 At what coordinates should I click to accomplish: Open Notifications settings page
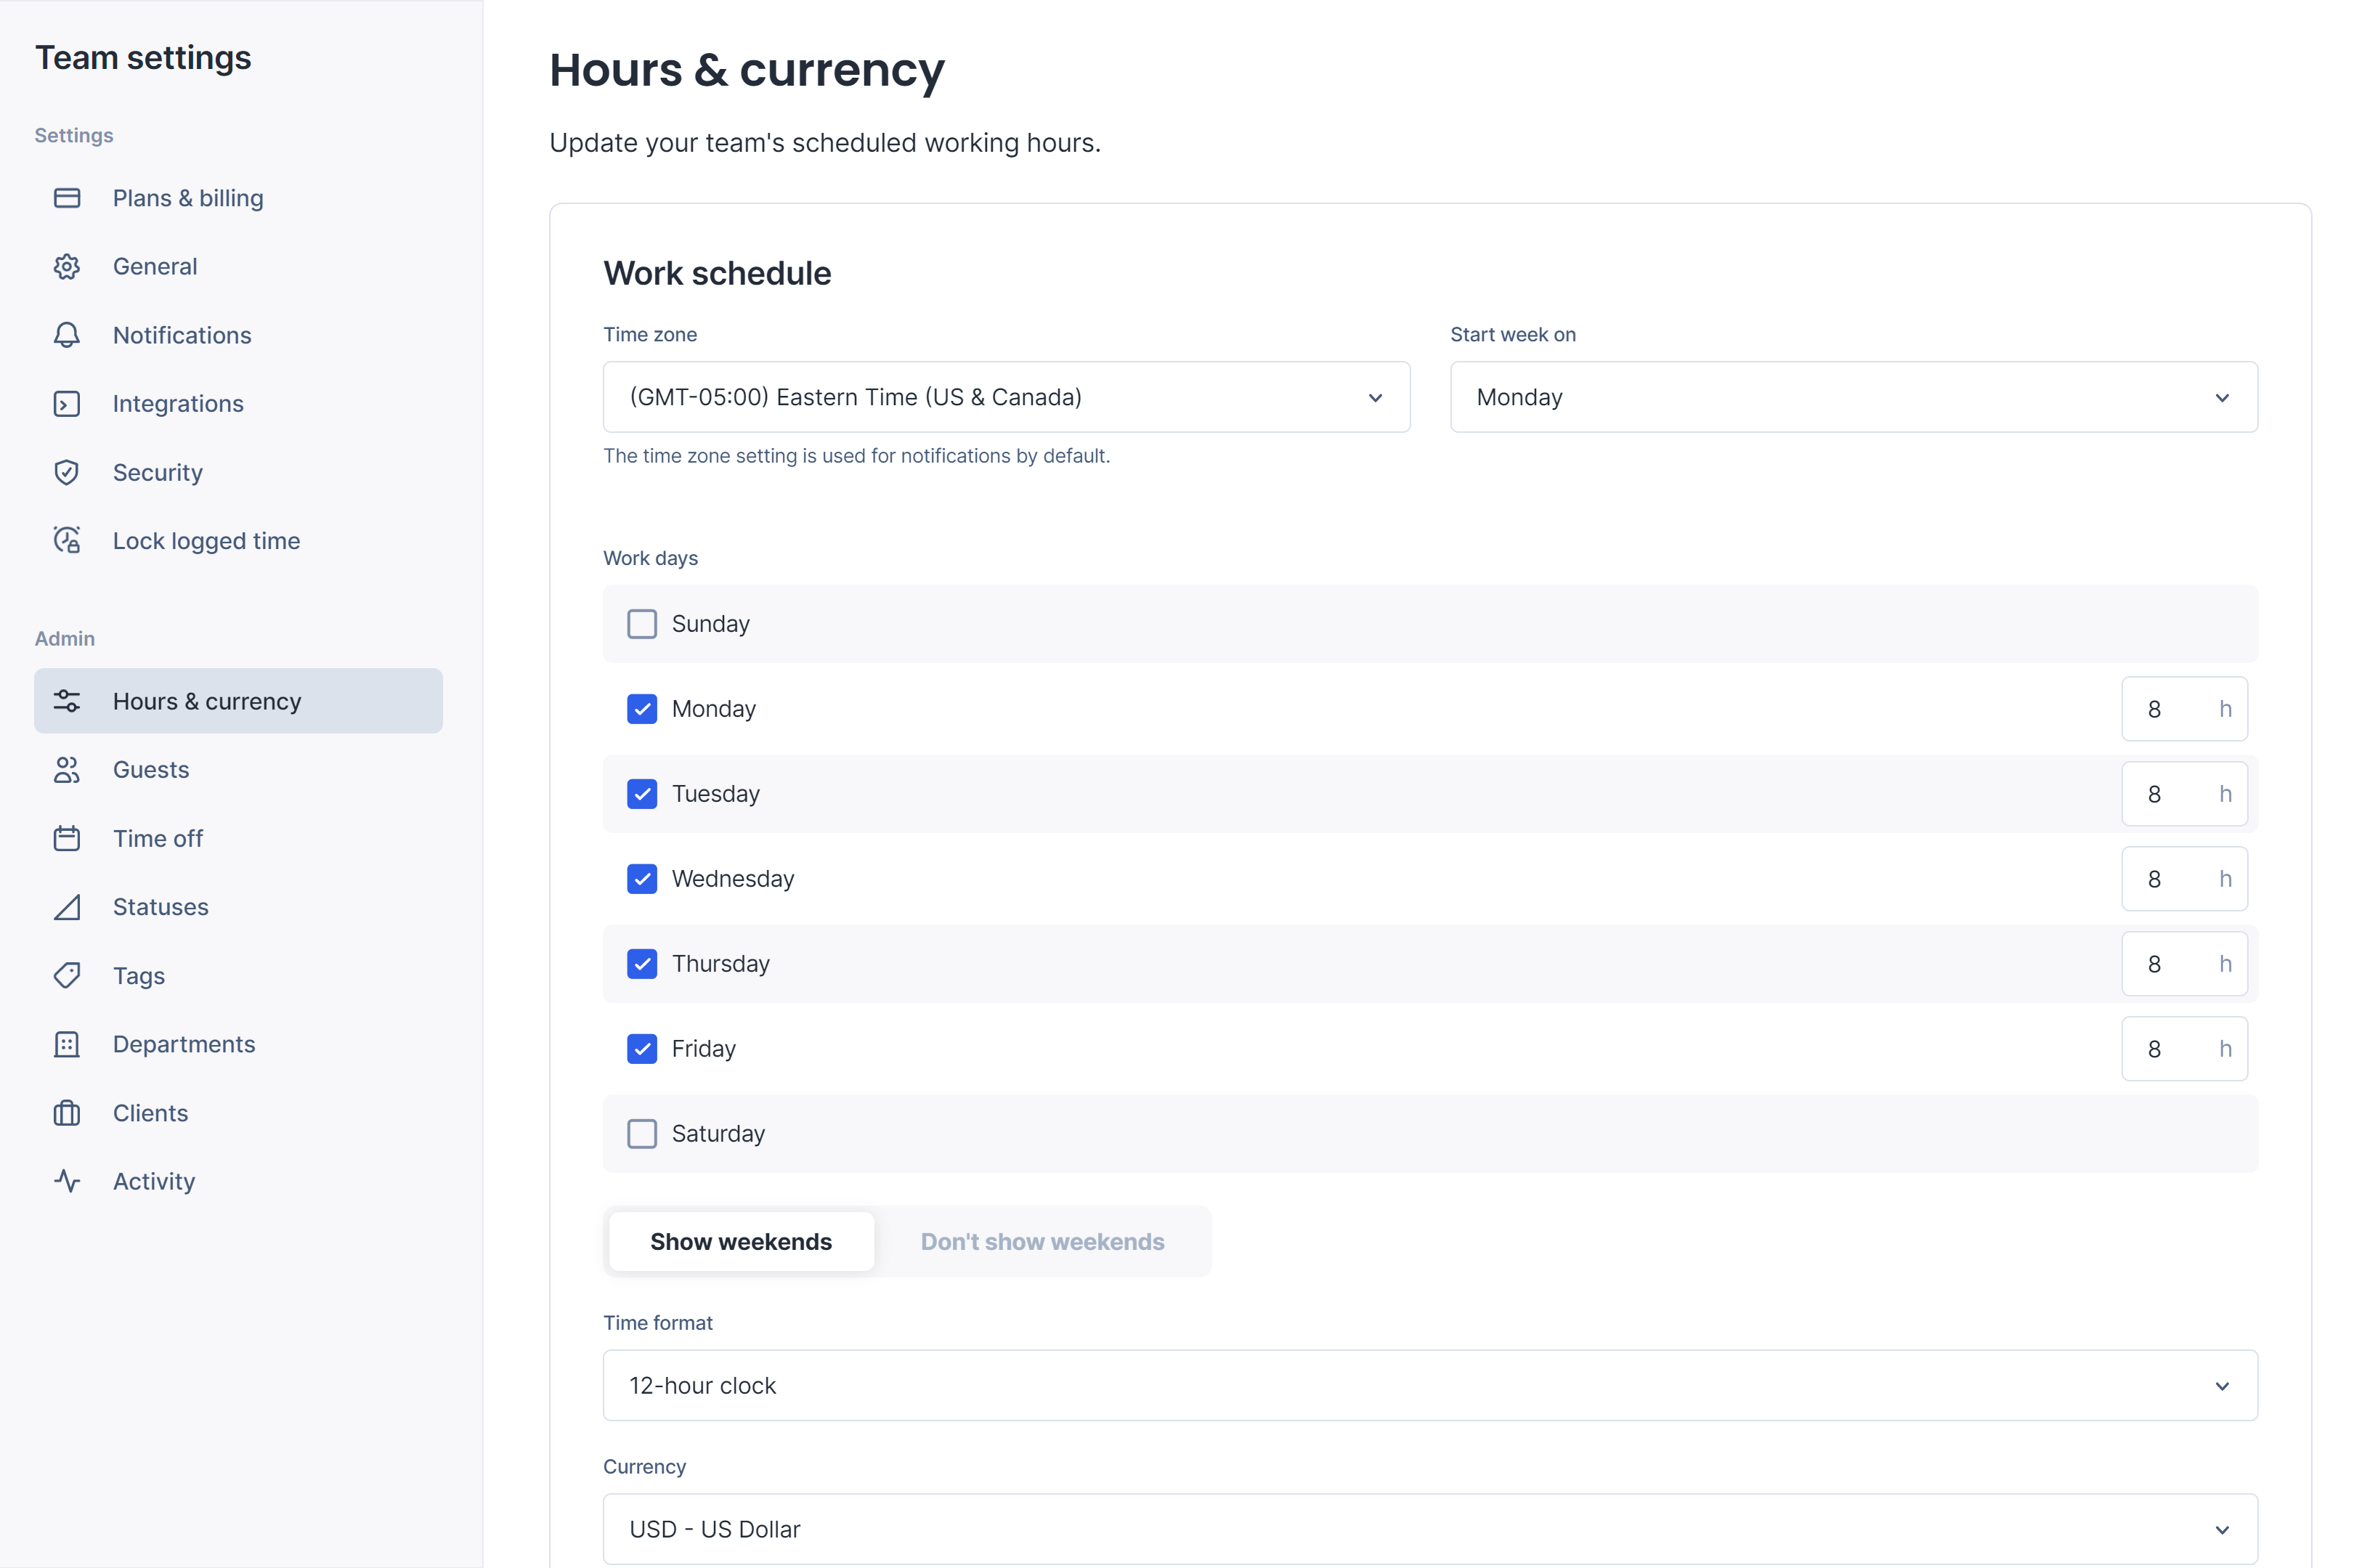(238, 335)
